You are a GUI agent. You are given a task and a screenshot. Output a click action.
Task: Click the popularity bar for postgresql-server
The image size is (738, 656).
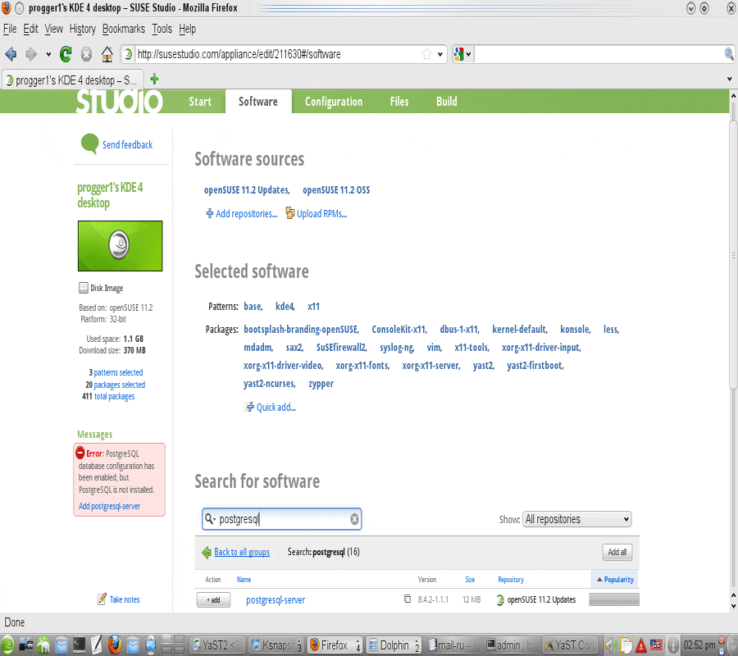(613, 599)
